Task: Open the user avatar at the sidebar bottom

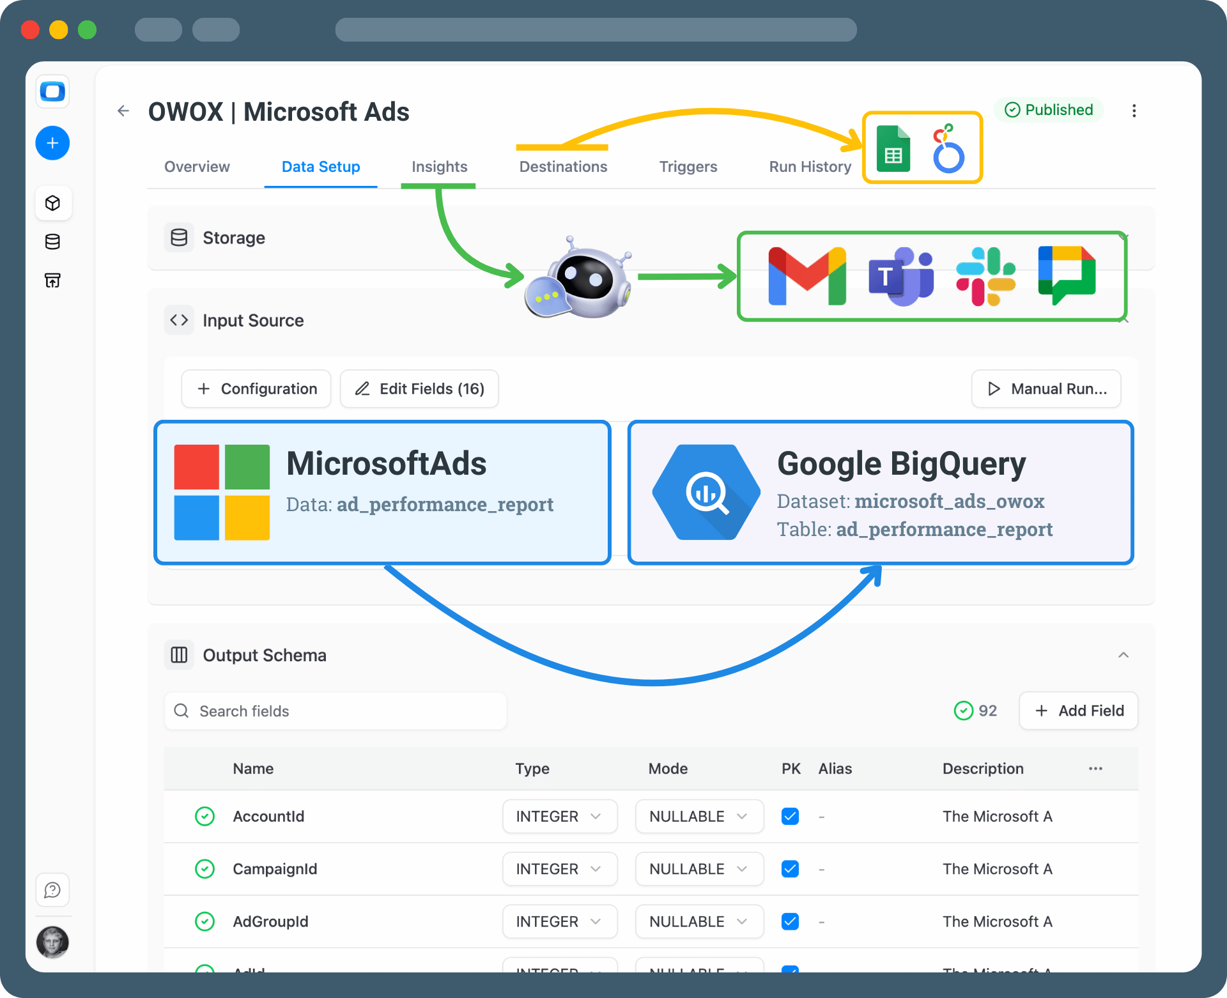Action: [x=52, y=942]
